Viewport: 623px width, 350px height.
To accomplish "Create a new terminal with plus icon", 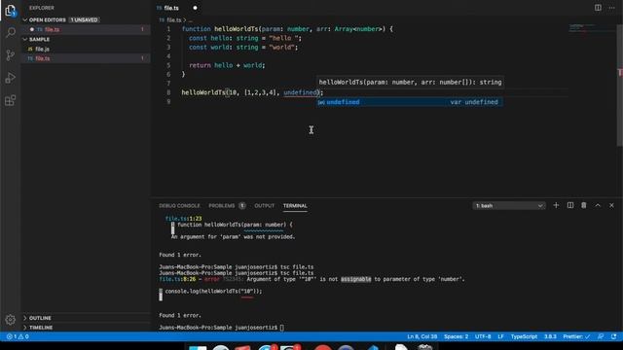I will point(556,205).
